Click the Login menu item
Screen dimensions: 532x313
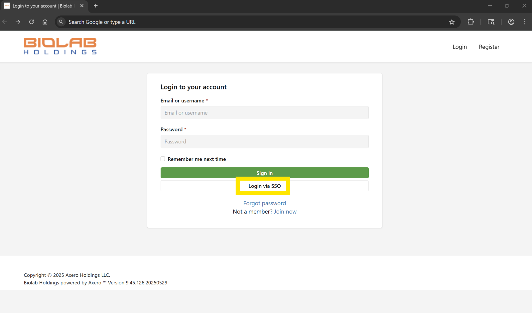tap(460, 47)
